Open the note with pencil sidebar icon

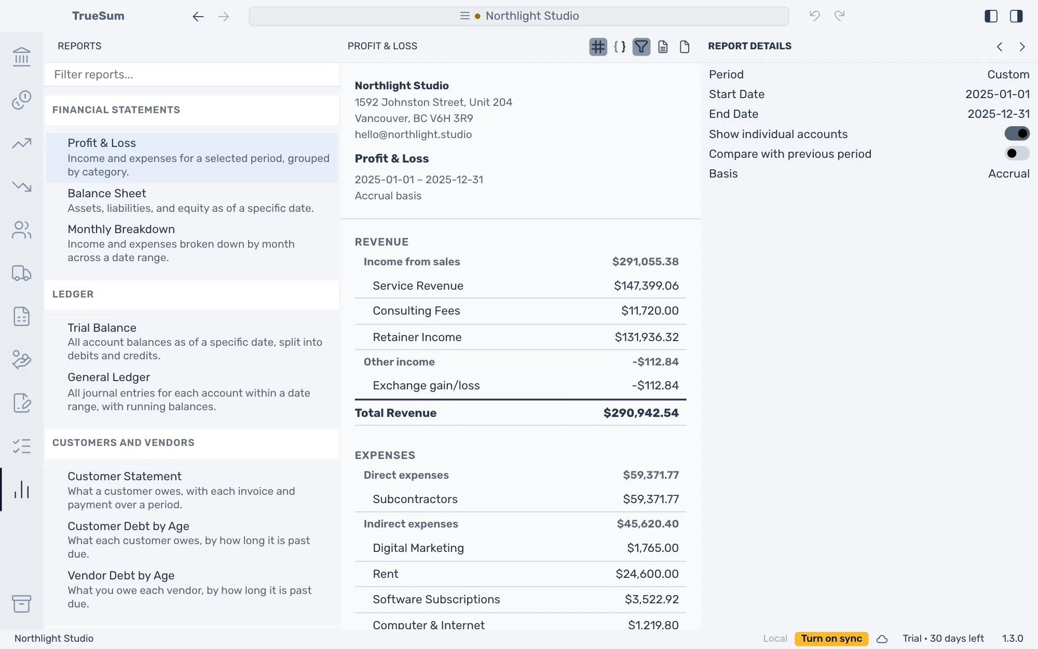[x=21, y=402]
